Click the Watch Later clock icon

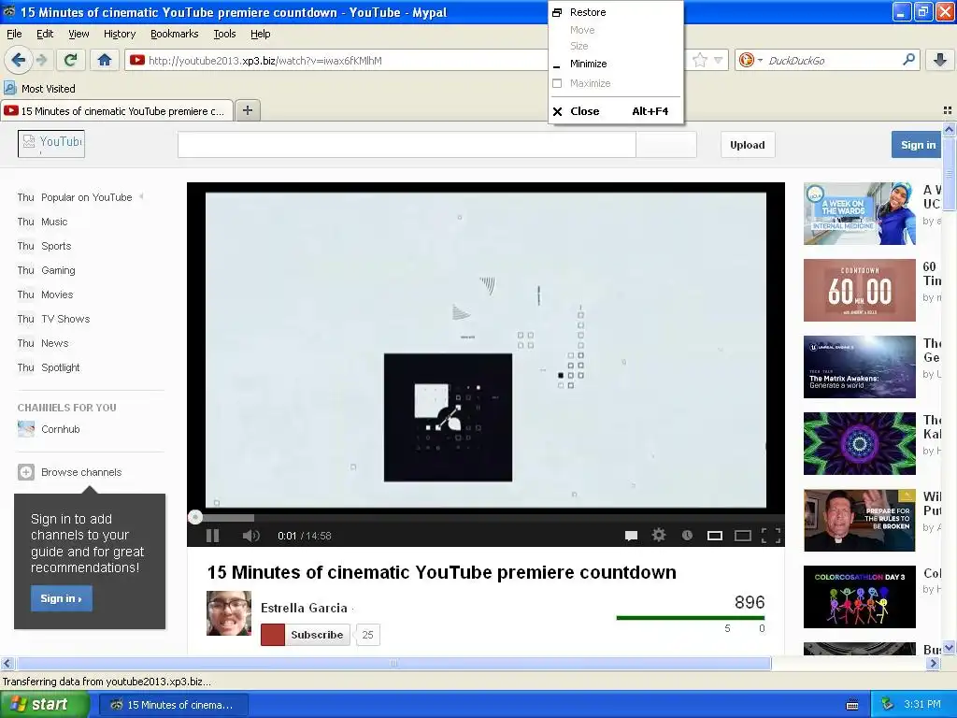click(687, 536)
